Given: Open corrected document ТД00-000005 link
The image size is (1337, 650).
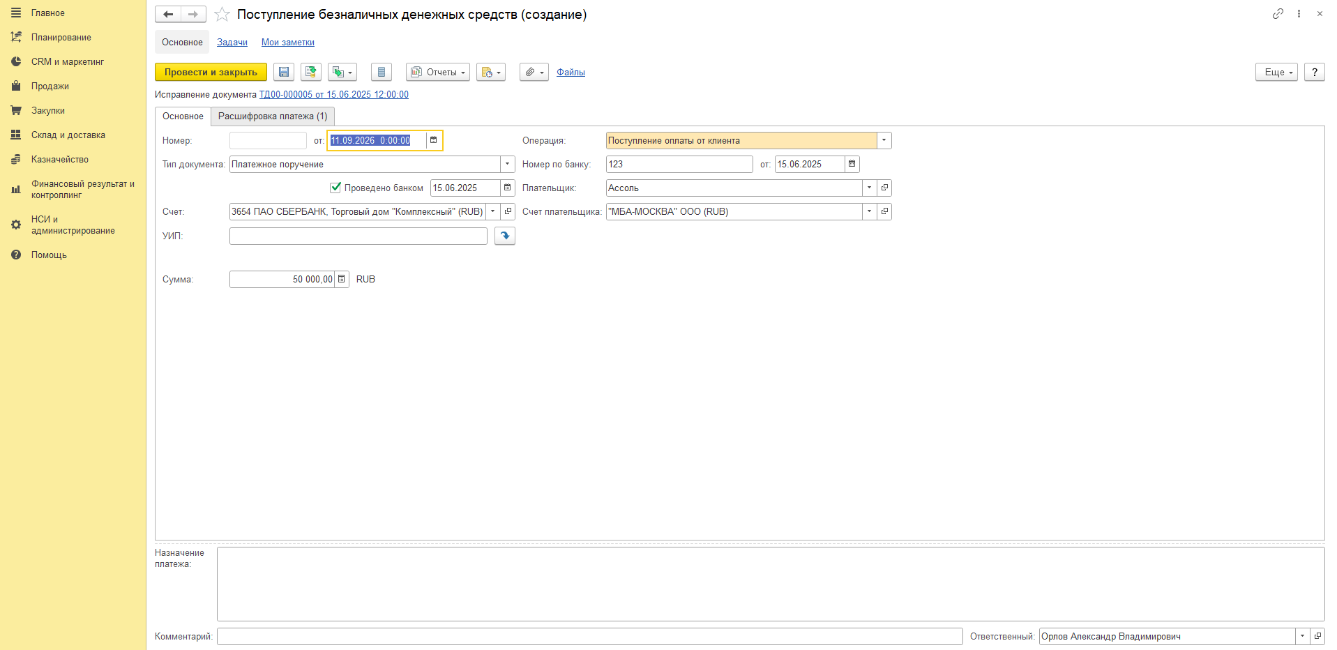Looking at the screenshot, I should tap(334, 94).
